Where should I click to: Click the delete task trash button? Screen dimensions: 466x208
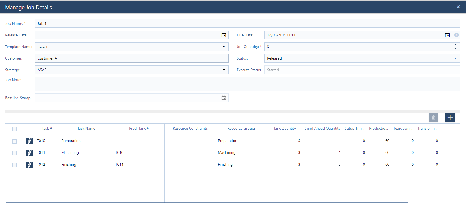[x=434, y=117]
